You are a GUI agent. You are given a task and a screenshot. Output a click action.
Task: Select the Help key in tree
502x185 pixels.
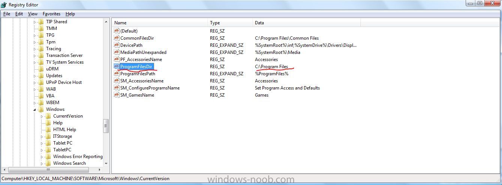(x=58, y=123)
